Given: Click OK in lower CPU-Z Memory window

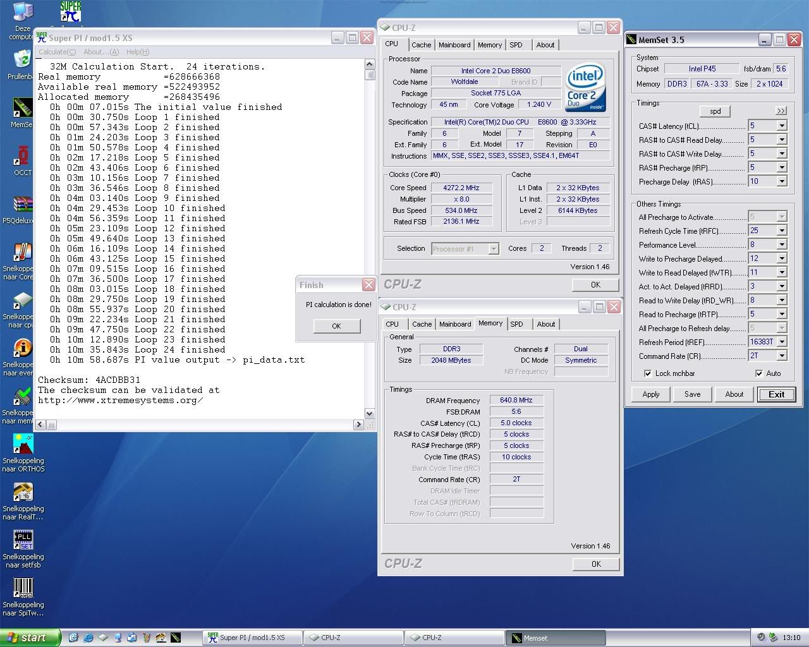Looking at the screenshot, I should (x=595, y=564).
